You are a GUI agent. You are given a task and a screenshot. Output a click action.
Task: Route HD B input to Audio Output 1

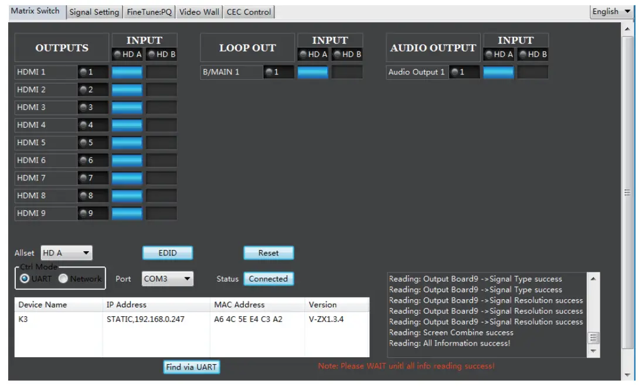(532, 72)
